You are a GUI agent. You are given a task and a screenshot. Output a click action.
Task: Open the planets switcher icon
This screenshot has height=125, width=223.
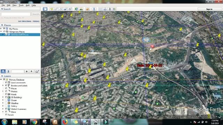[x=87, y=9]
